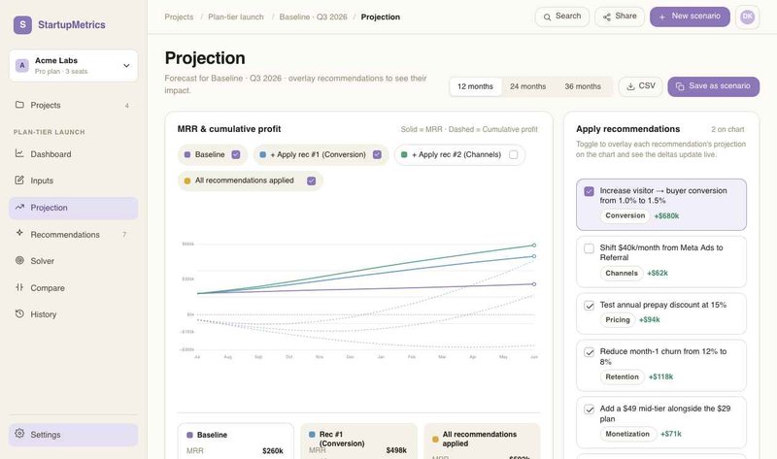
Task: Select the Projection trend icon in sidebar
Action: [x=19, y=207]
